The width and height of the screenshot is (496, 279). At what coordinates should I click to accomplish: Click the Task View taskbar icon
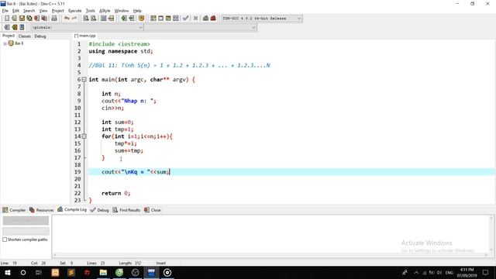[39, 272]
